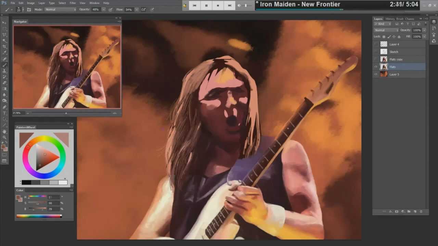
Task: Select the Type tool
Action: tap(4, 113)
